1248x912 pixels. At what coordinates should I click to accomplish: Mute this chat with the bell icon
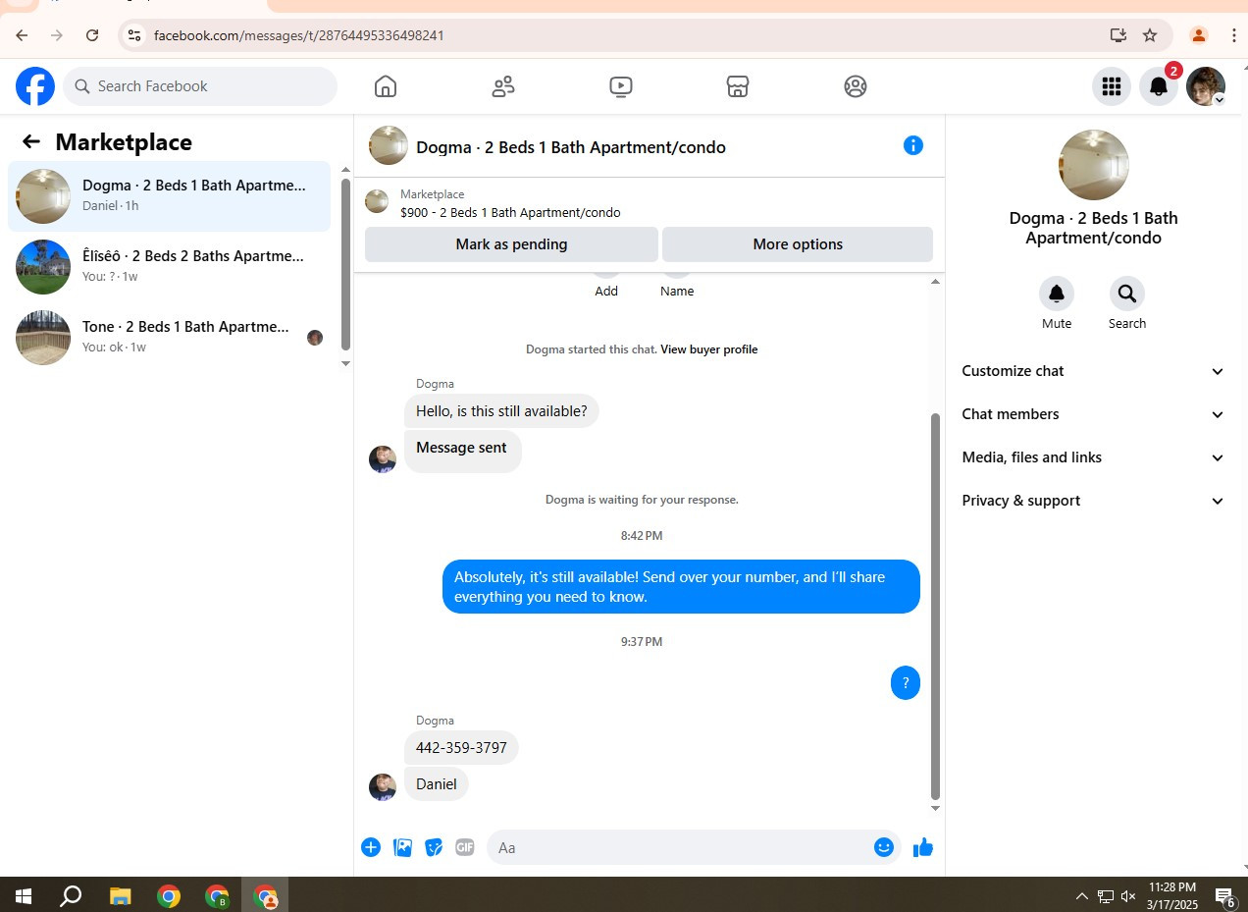pos(1057,294)
